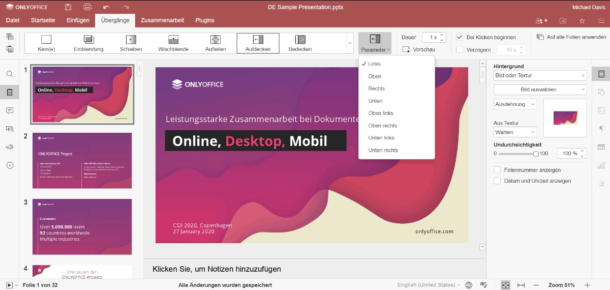Open English (United States) language selector
This screenshot has width=610, height=290.
(x=429, y=285)
